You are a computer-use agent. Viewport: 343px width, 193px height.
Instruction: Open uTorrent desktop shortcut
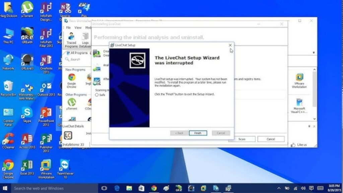27,9
